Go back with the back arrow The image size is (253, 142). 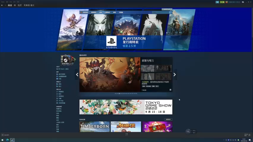point(2,5)
